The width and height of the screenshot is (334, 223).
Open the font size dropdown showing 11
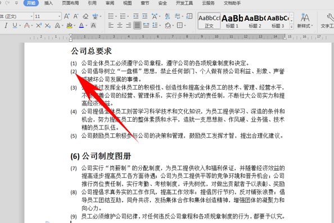point(59,16)
